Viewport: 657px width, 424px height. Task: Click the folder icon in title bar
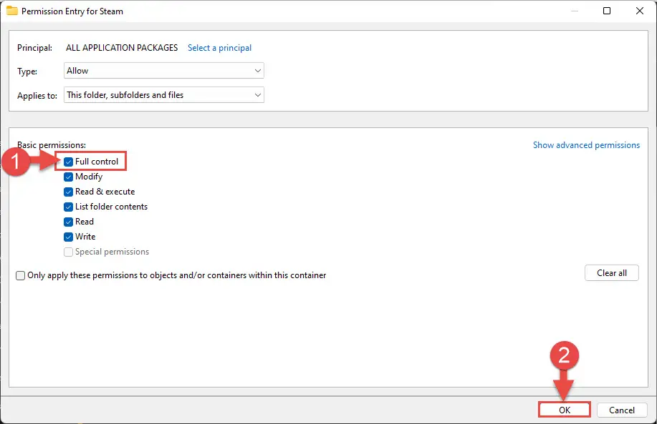coord(11,11)
